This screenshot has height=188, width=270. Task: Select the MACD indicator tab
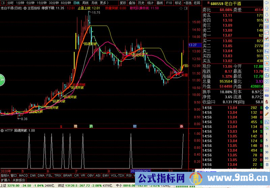pos(23,176)
